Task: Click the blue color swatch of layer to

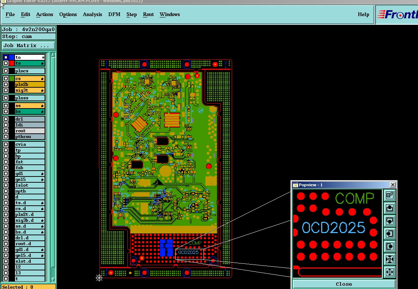Action: coord(12,57)
